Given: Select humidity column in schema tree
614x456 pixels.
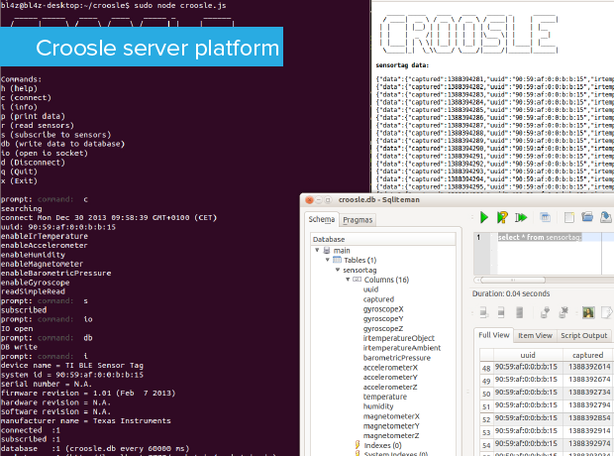Looking at the screenshot, I should tap(378, 406).
